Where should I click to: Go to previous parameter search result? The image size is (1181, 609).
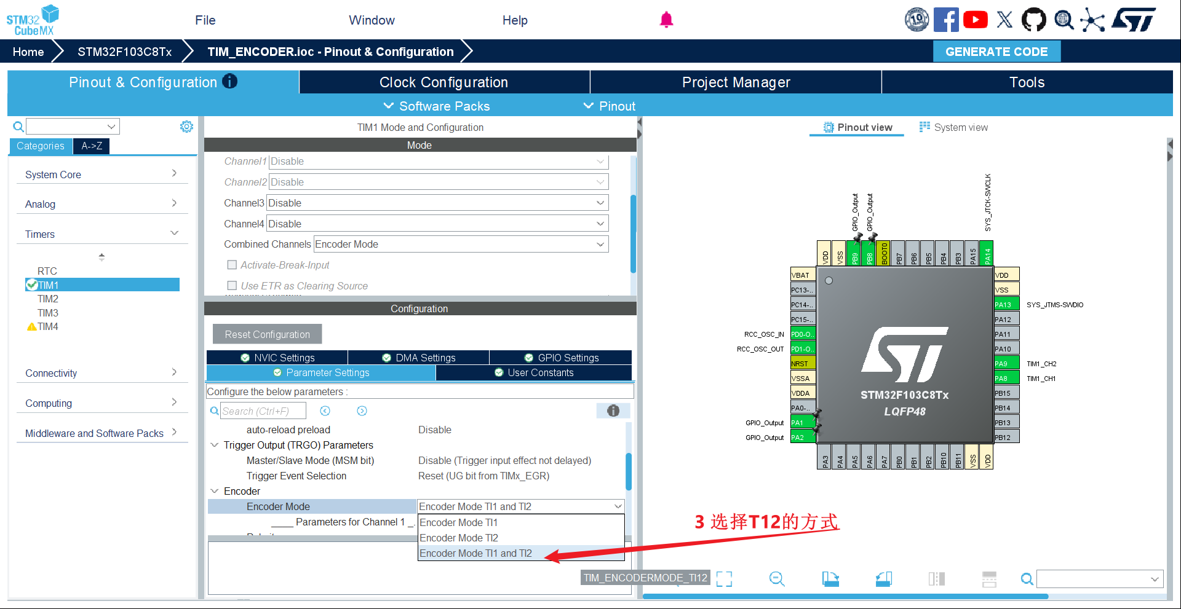tap(325, 411)
